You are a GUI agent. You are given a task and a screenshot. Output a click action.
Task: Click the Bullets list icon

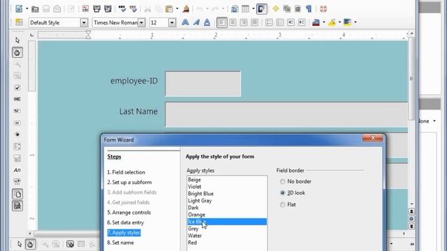(279, 22)
